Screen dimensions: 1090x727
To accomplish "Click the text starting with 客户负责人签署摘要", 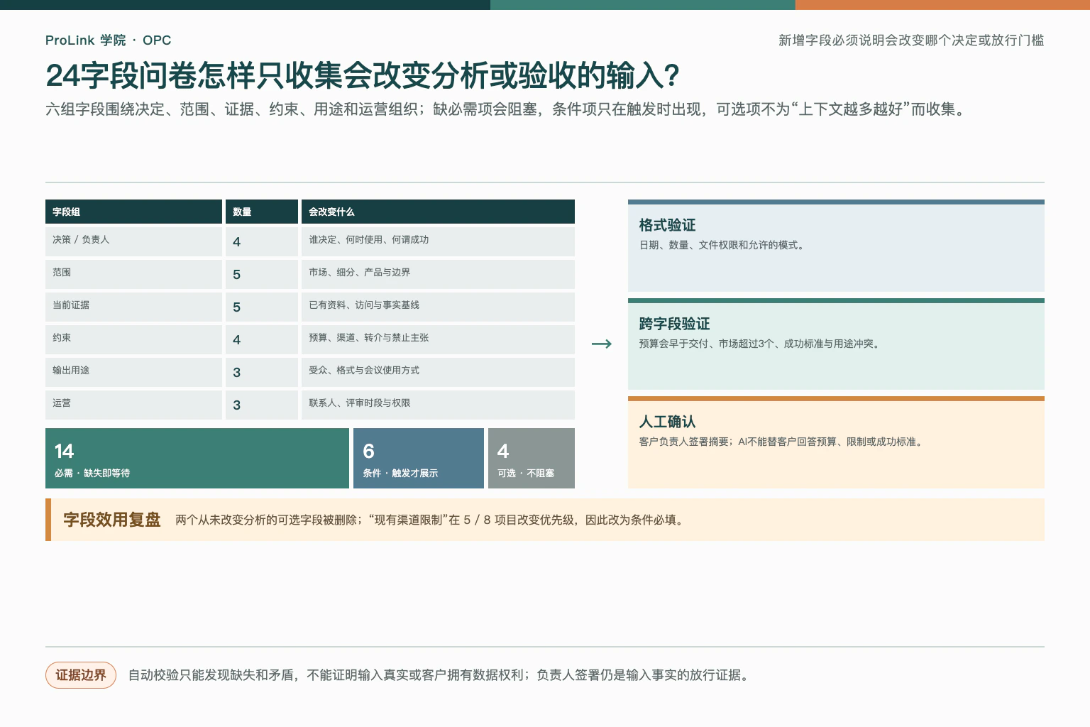I will tap(782, 442).
